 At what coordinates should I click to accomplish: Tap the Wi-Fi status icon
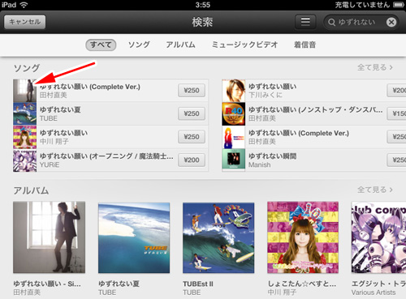coord(24,5)
